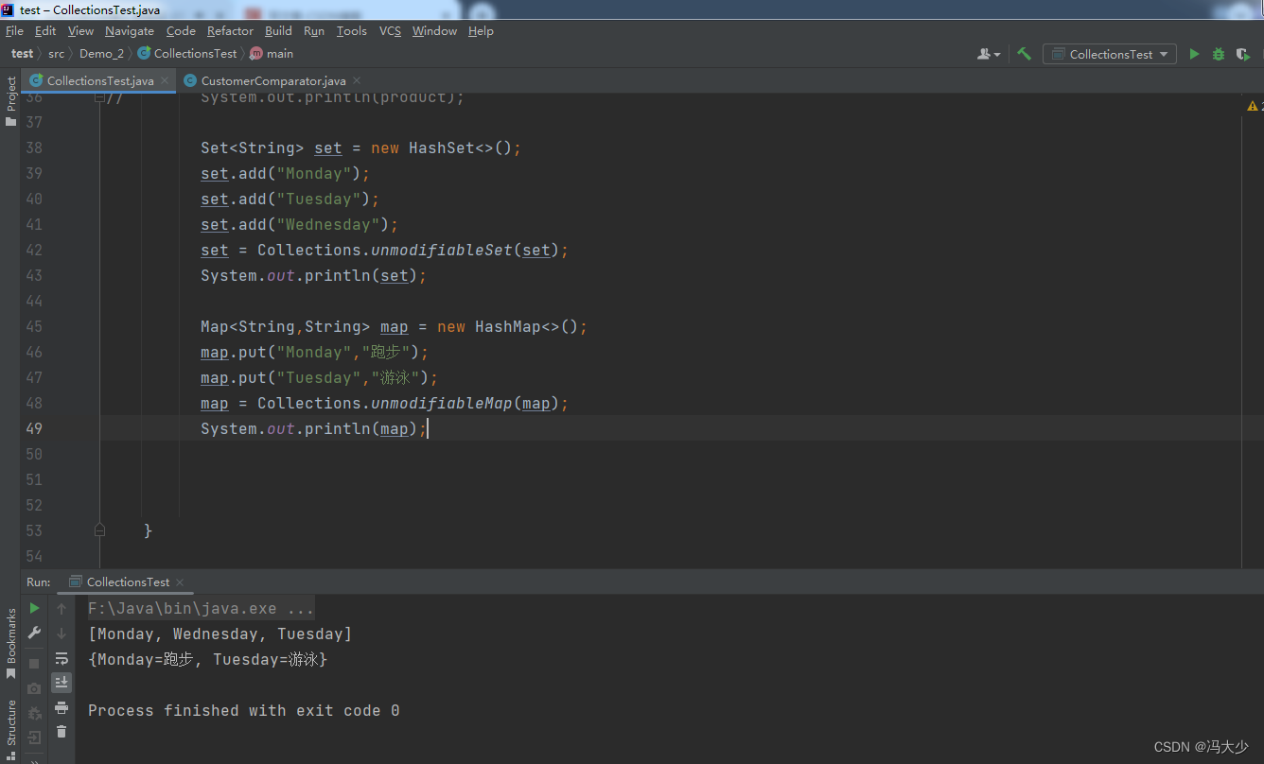This screenshot has width=1264, height=764.
Task: Click the Stop square in the Run panel
Action: [x=35, y=664]
